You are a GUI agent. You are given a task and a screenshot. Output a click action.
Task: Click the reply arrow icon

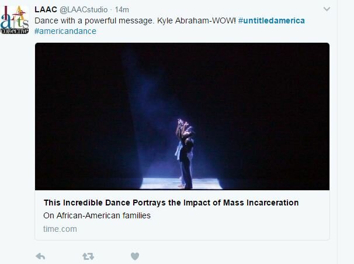(40, 256)
